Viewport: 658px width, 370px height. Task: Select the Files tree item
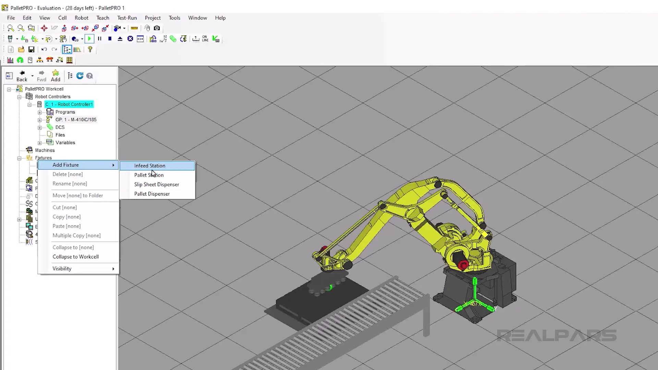pos(60,135)
